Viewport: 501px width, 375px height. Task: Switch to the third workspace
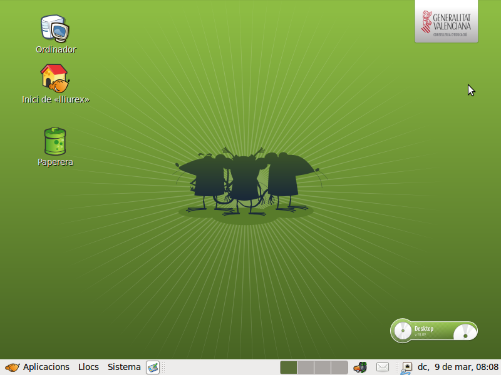click(323, 367)
